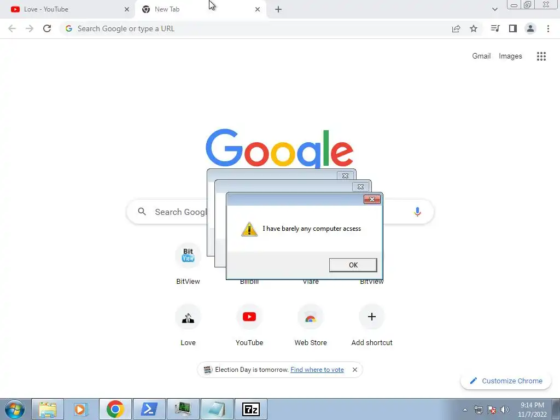Image resolution: width=560 pixels, height=420 pixels.
Task: Close the front warning dialog with red X
Action: 372,199
